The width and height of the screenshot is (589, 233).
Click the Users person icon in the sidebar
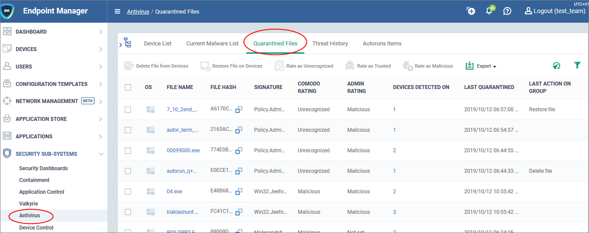click(7, 66)
